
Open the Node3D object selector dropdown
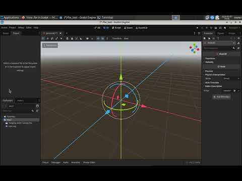tap(219, 43)
